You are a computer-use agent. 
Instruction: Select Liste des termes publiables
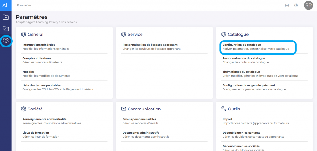point(41,85)
